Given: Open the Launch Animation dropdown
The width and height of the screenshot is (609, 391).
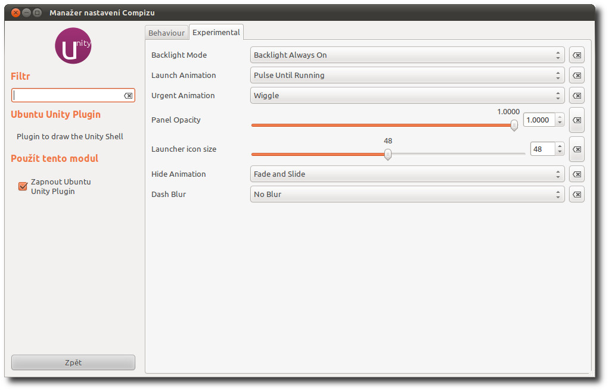Looking at the screenshot, I should point(407,75).
